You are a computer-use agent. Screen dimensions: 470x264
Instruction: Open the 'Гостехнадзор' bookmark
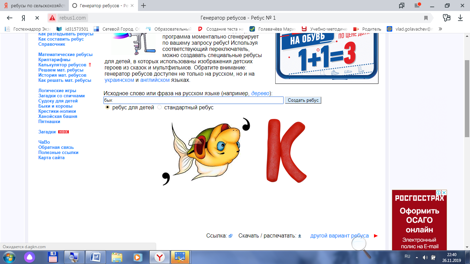[x=28, y=29]
